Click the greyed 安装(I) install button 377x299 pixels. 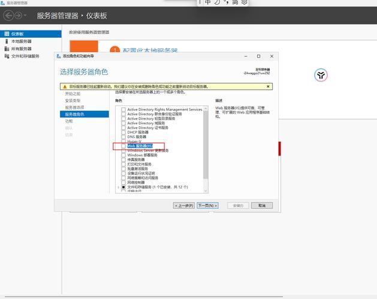pos(238,205)
